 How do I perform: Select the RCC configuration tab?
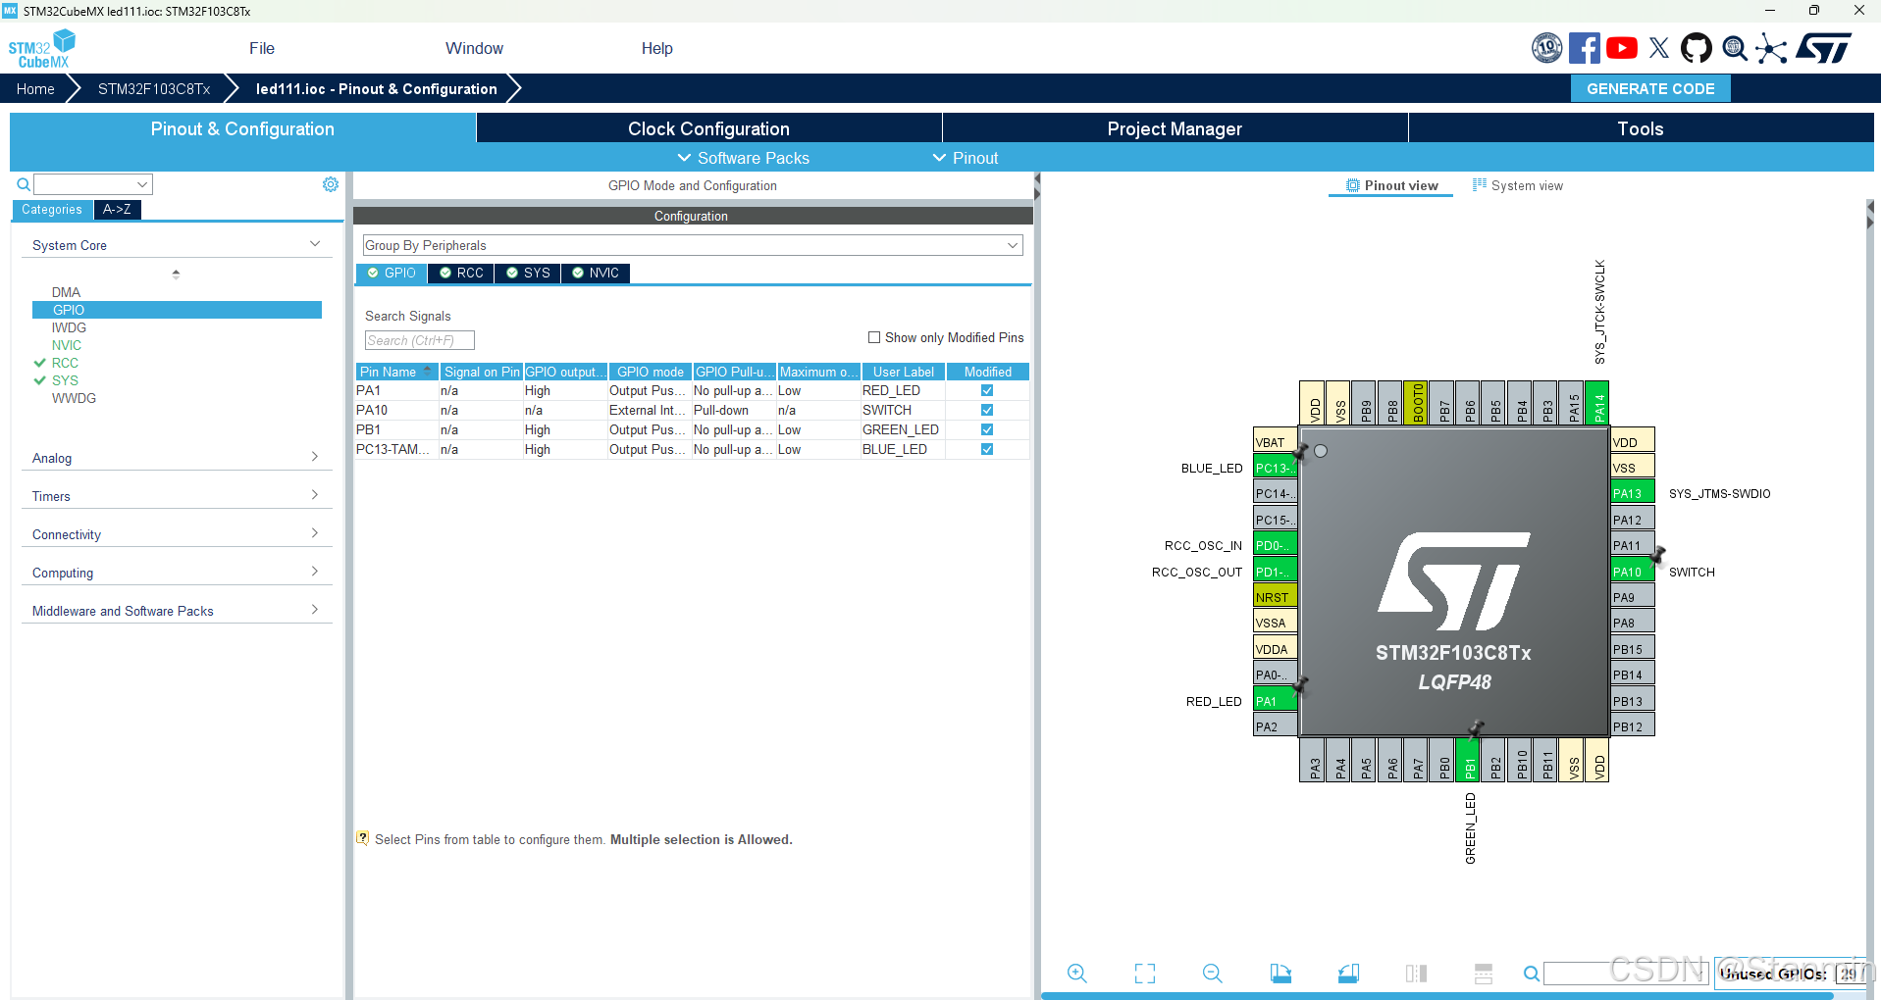point(461,273)
